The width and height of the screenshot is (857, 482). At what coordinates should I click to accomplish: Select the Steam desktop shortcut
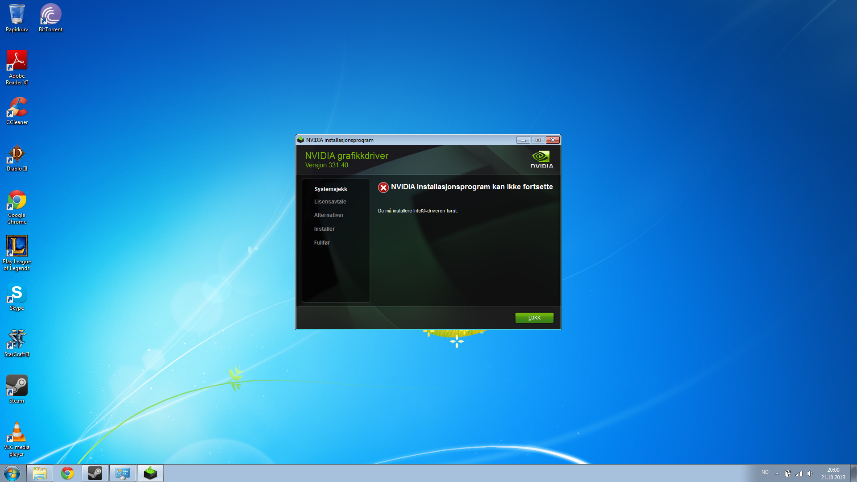[17, 389]
